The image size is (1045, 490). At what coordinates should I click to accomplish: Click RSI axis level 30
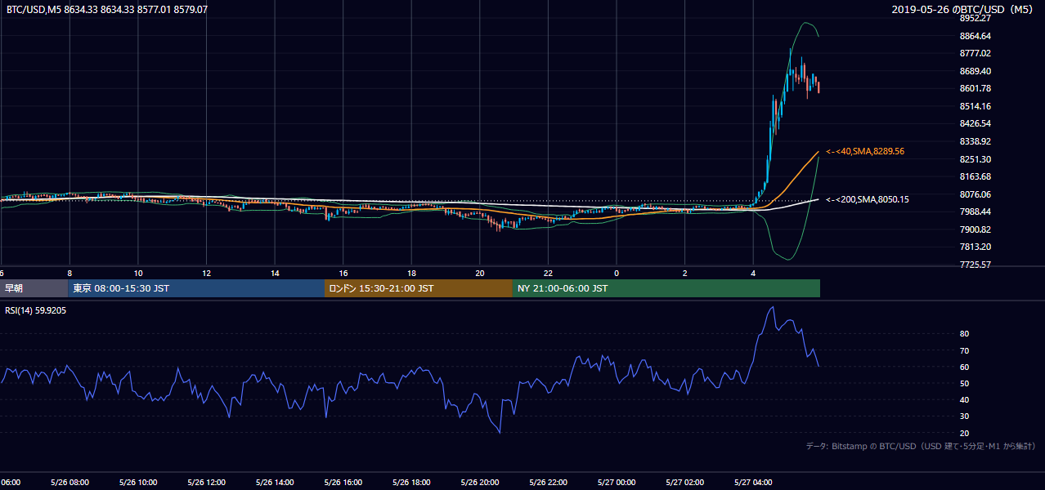click(965, 416)
